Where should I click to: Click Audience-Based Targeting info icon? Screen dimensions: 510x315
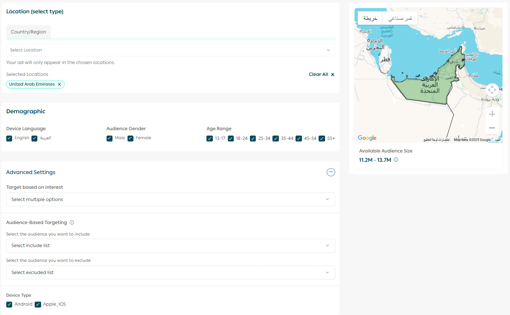pos(72,223)
